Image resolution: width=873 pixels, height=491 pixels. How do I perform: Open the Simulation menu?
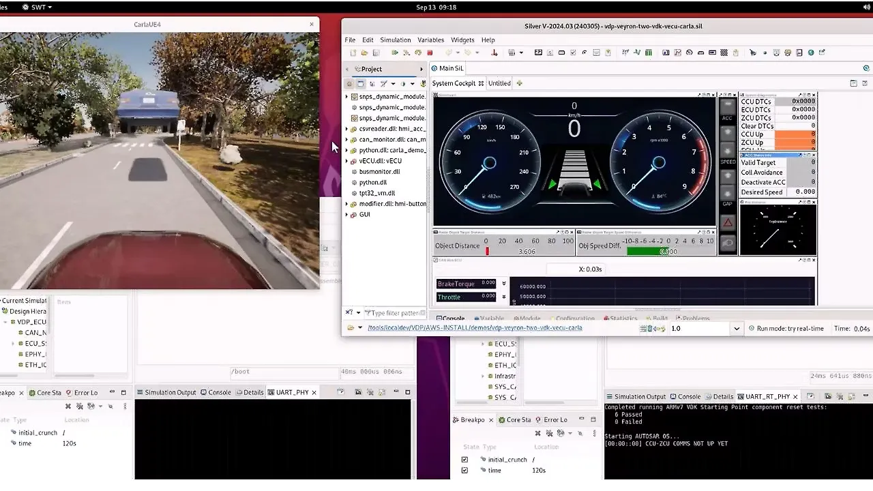click(395, 40)
